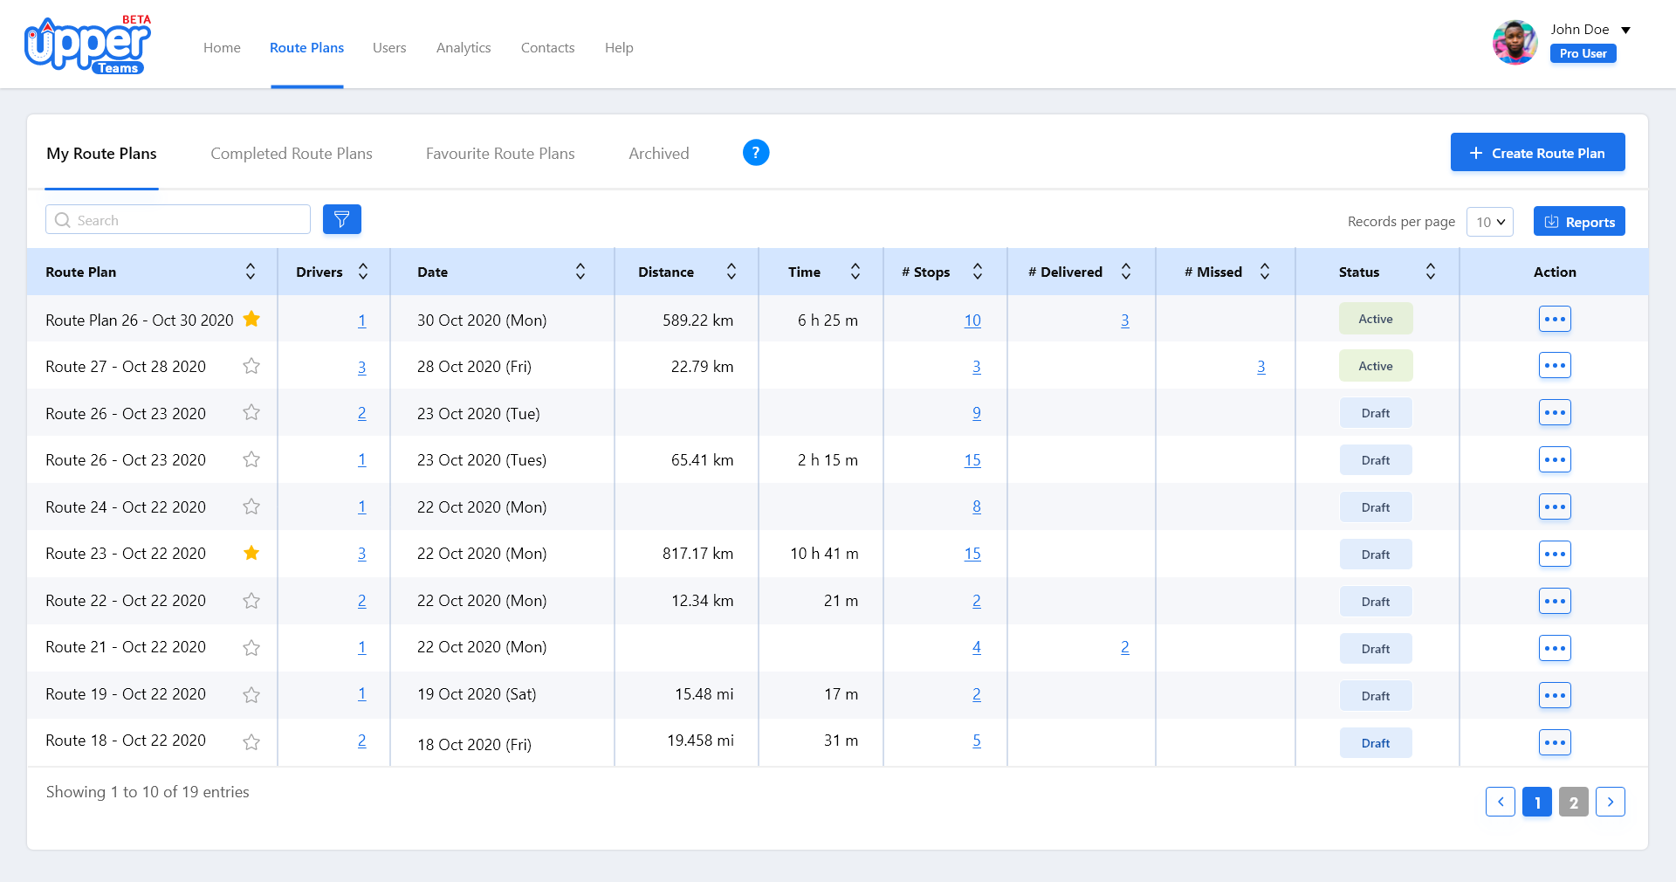
Task: Click John Doe's profile avatar
Action: [1515, 42]
